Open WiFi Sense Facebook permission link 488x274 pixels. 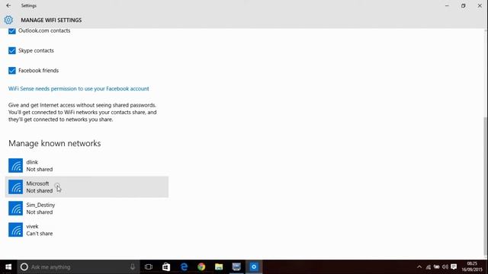coord(79,89)
